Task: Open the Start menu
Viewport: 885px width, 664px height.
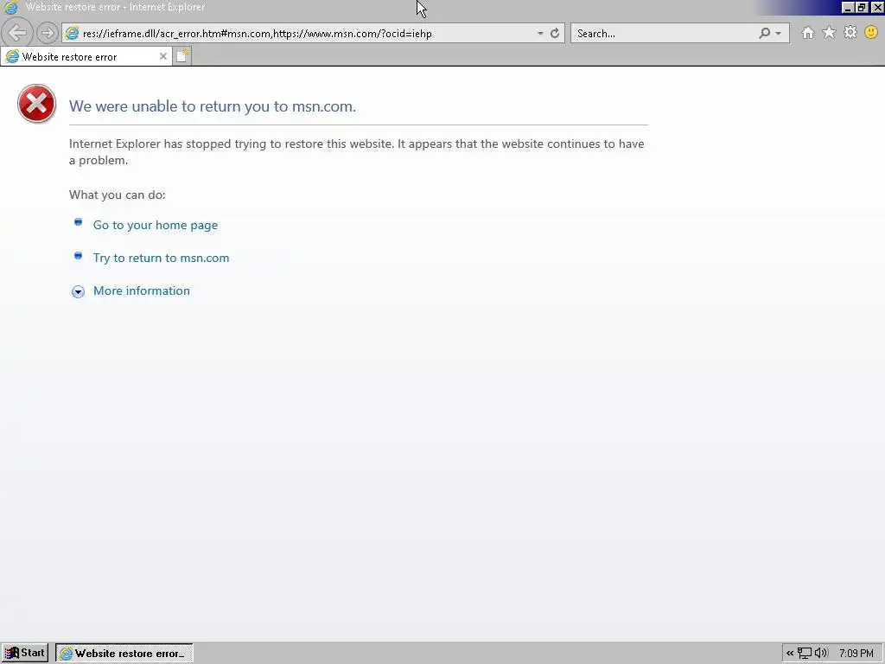Action: tap(25, 653)
